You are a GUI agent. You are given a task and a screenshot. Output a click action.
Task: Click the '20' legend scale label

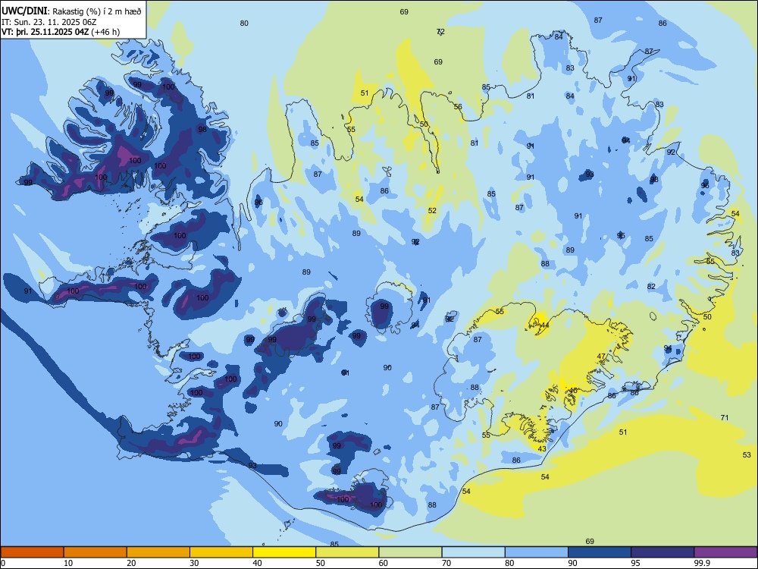coord(131,563)
